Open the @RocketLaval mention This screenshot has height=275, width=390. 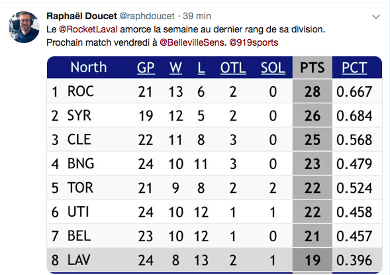(x=88, y=29)
